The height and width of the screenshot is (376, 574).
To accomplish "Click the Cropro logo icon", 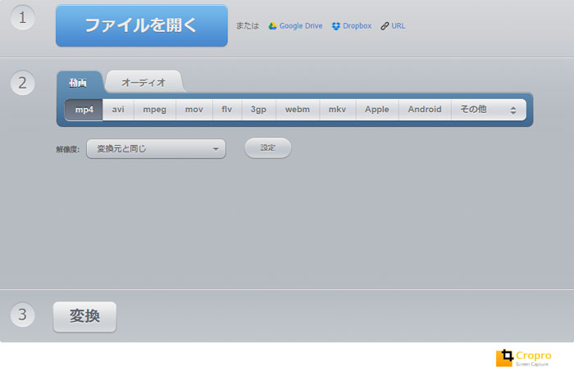I will tap(505, 357).
